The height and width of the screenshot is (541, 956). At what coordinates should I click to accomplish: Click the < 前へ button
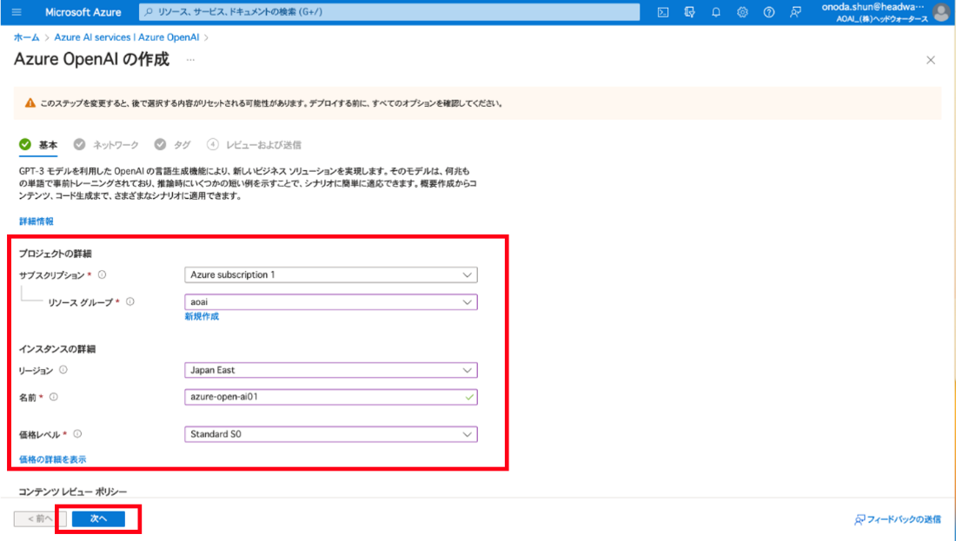(x=40, y=518)
